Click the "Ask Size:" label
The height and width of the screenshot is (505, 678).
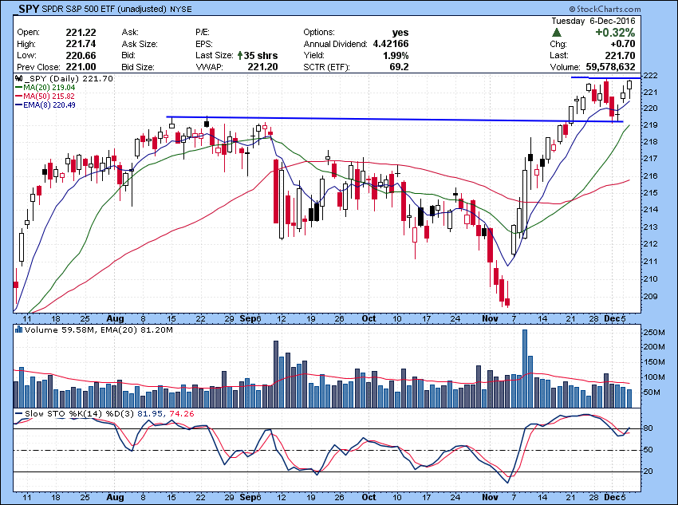pyautogui.click(x=140, y=44)
